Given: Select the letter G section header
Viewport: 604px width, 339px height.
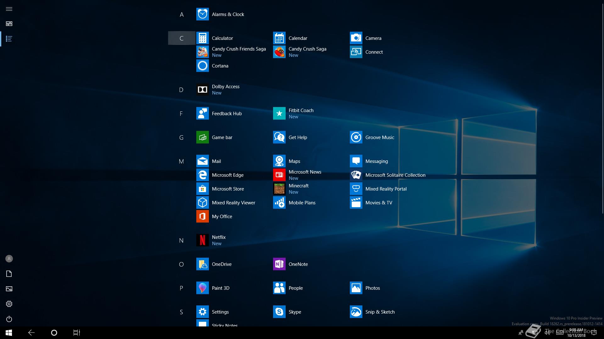Looking at the screenshot, I should 182,137.
